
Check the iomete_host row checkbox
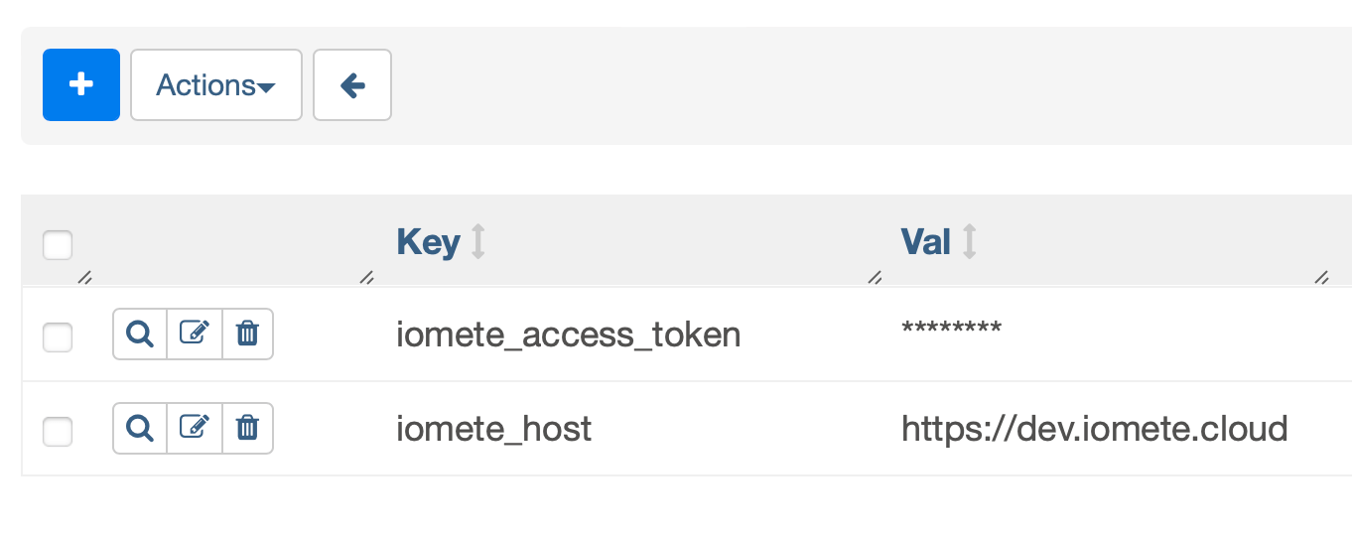[58, 431]
